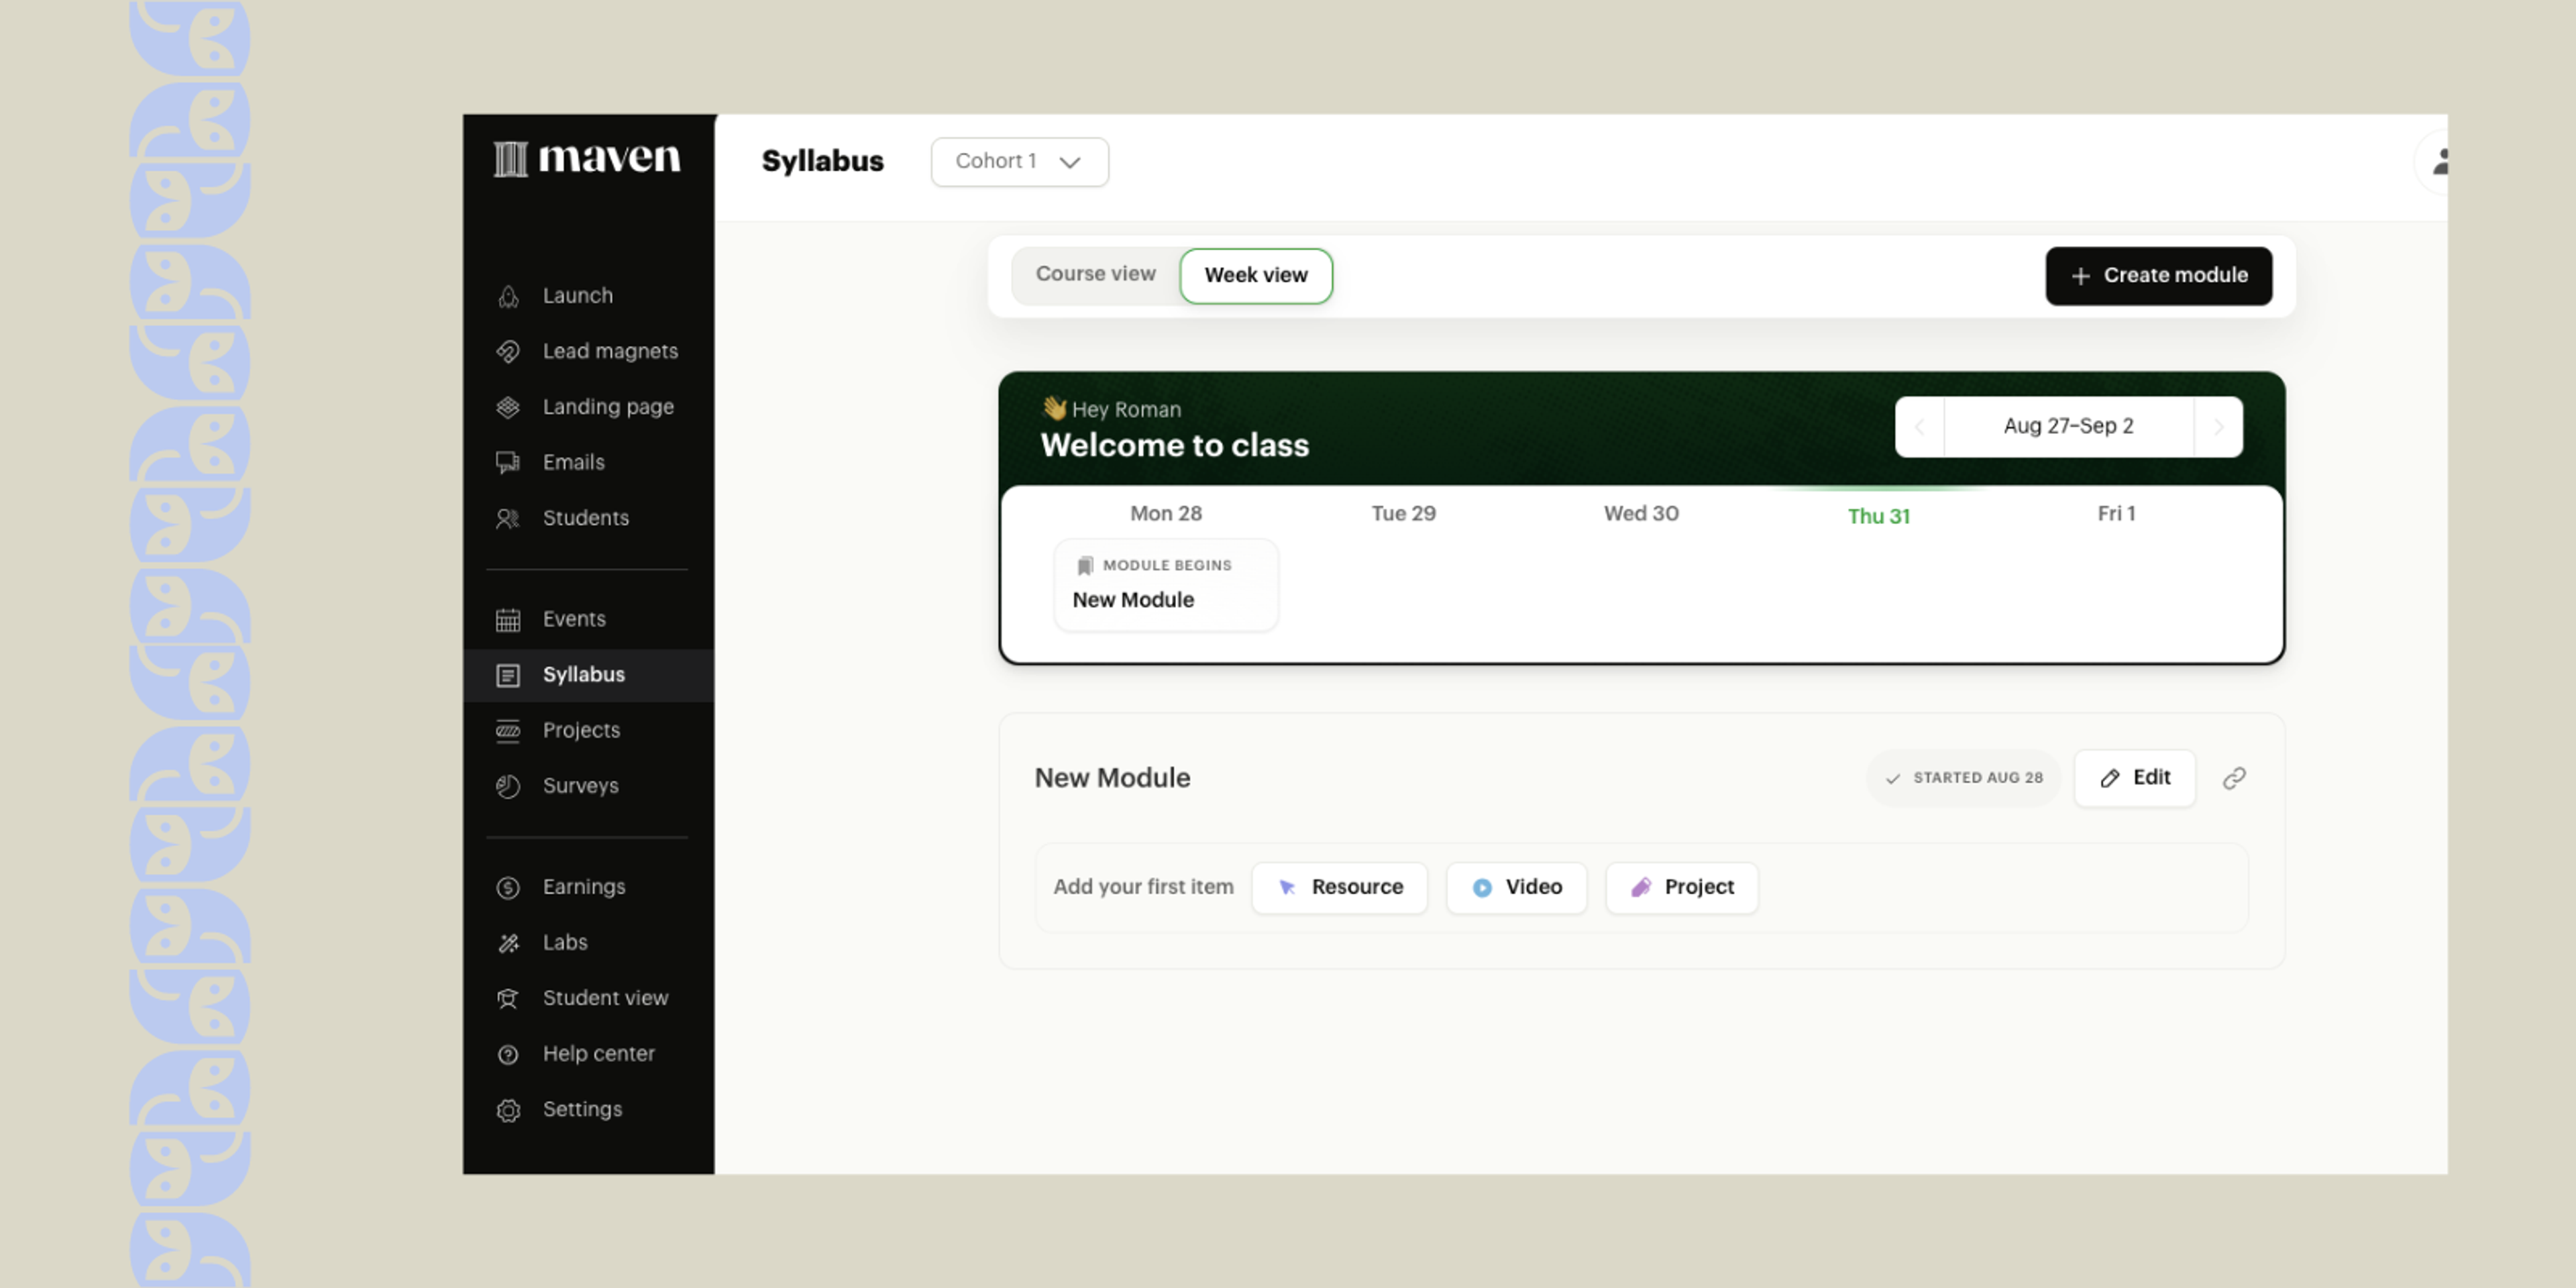
Task: Click the Maven logo
Action: (587, 158)
